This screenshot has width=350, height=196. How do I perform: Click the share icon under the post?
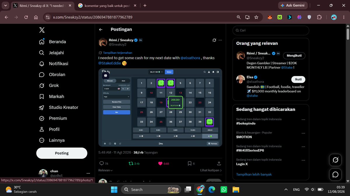(x=219, y=163)
